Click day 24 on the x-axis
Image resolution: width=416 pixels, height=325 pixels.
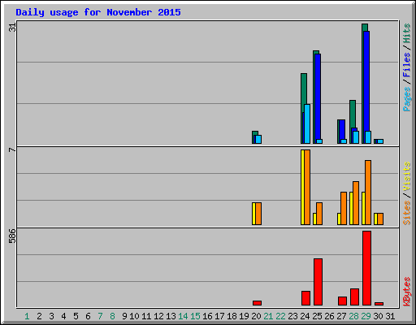pos(305,316)
